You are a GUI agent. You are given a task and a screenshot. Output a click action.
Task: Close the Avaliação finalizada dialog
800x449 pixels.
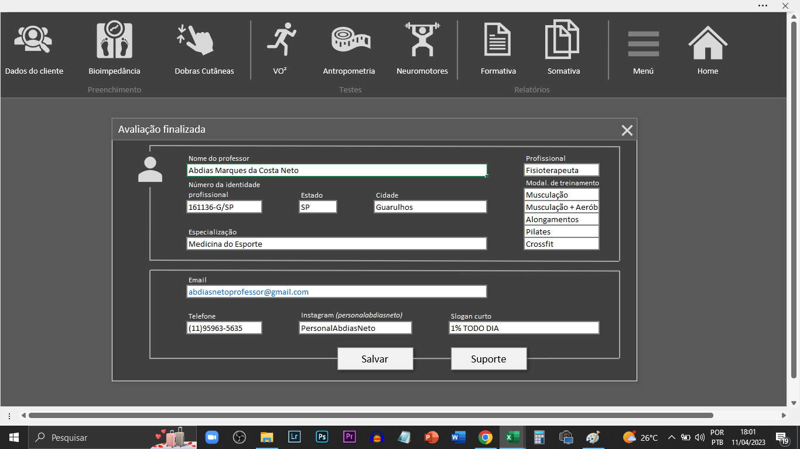click(x=627, y=130)
